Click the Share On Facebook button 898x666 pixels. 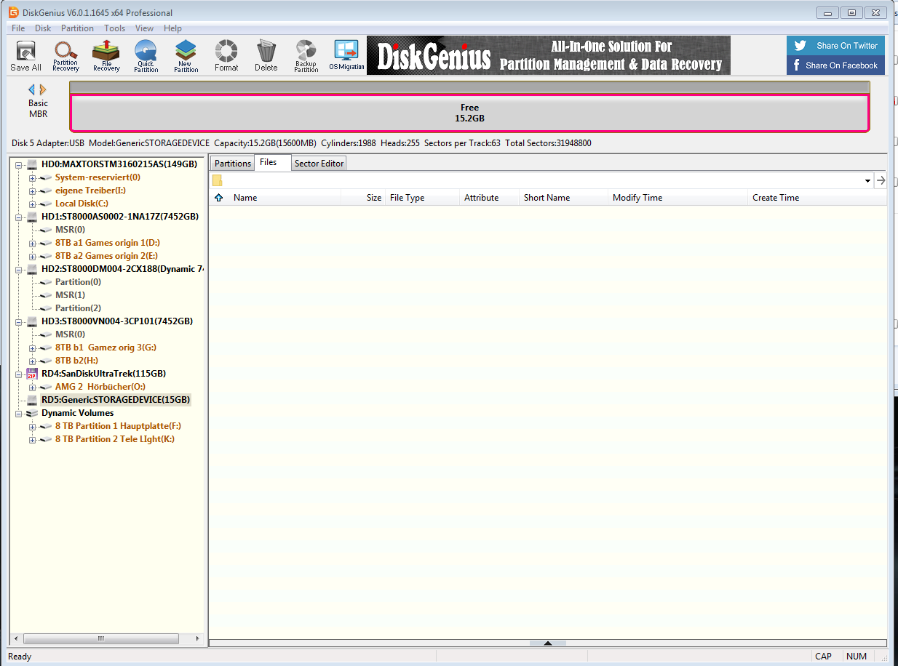click(835, 65)
